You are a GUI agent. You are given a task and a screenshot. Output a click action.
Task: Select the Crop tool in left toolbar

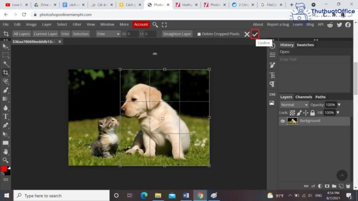coord(6,73)
